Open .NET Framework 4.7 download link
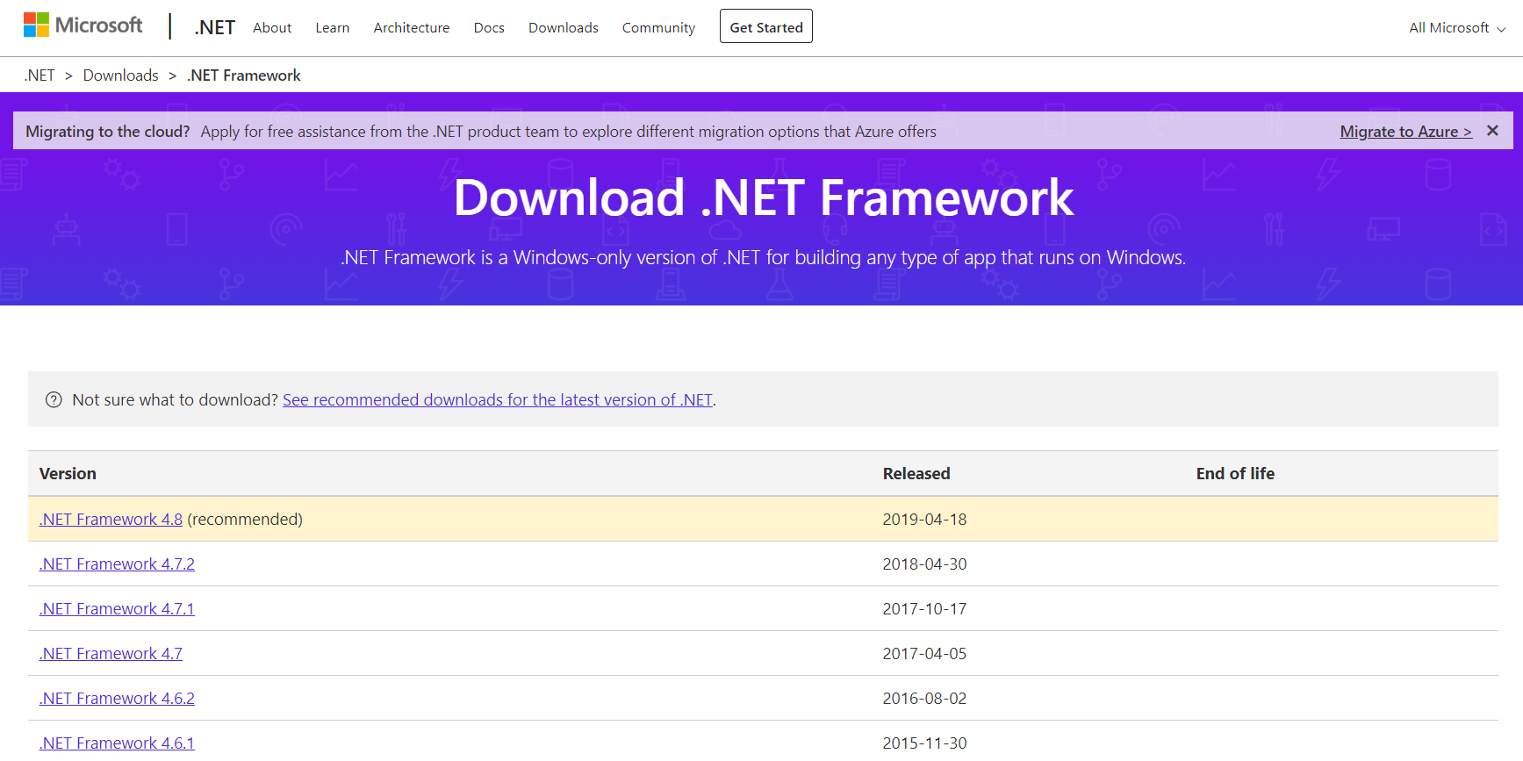This screenshot has width=1523, height=761. tap(111, 653)
